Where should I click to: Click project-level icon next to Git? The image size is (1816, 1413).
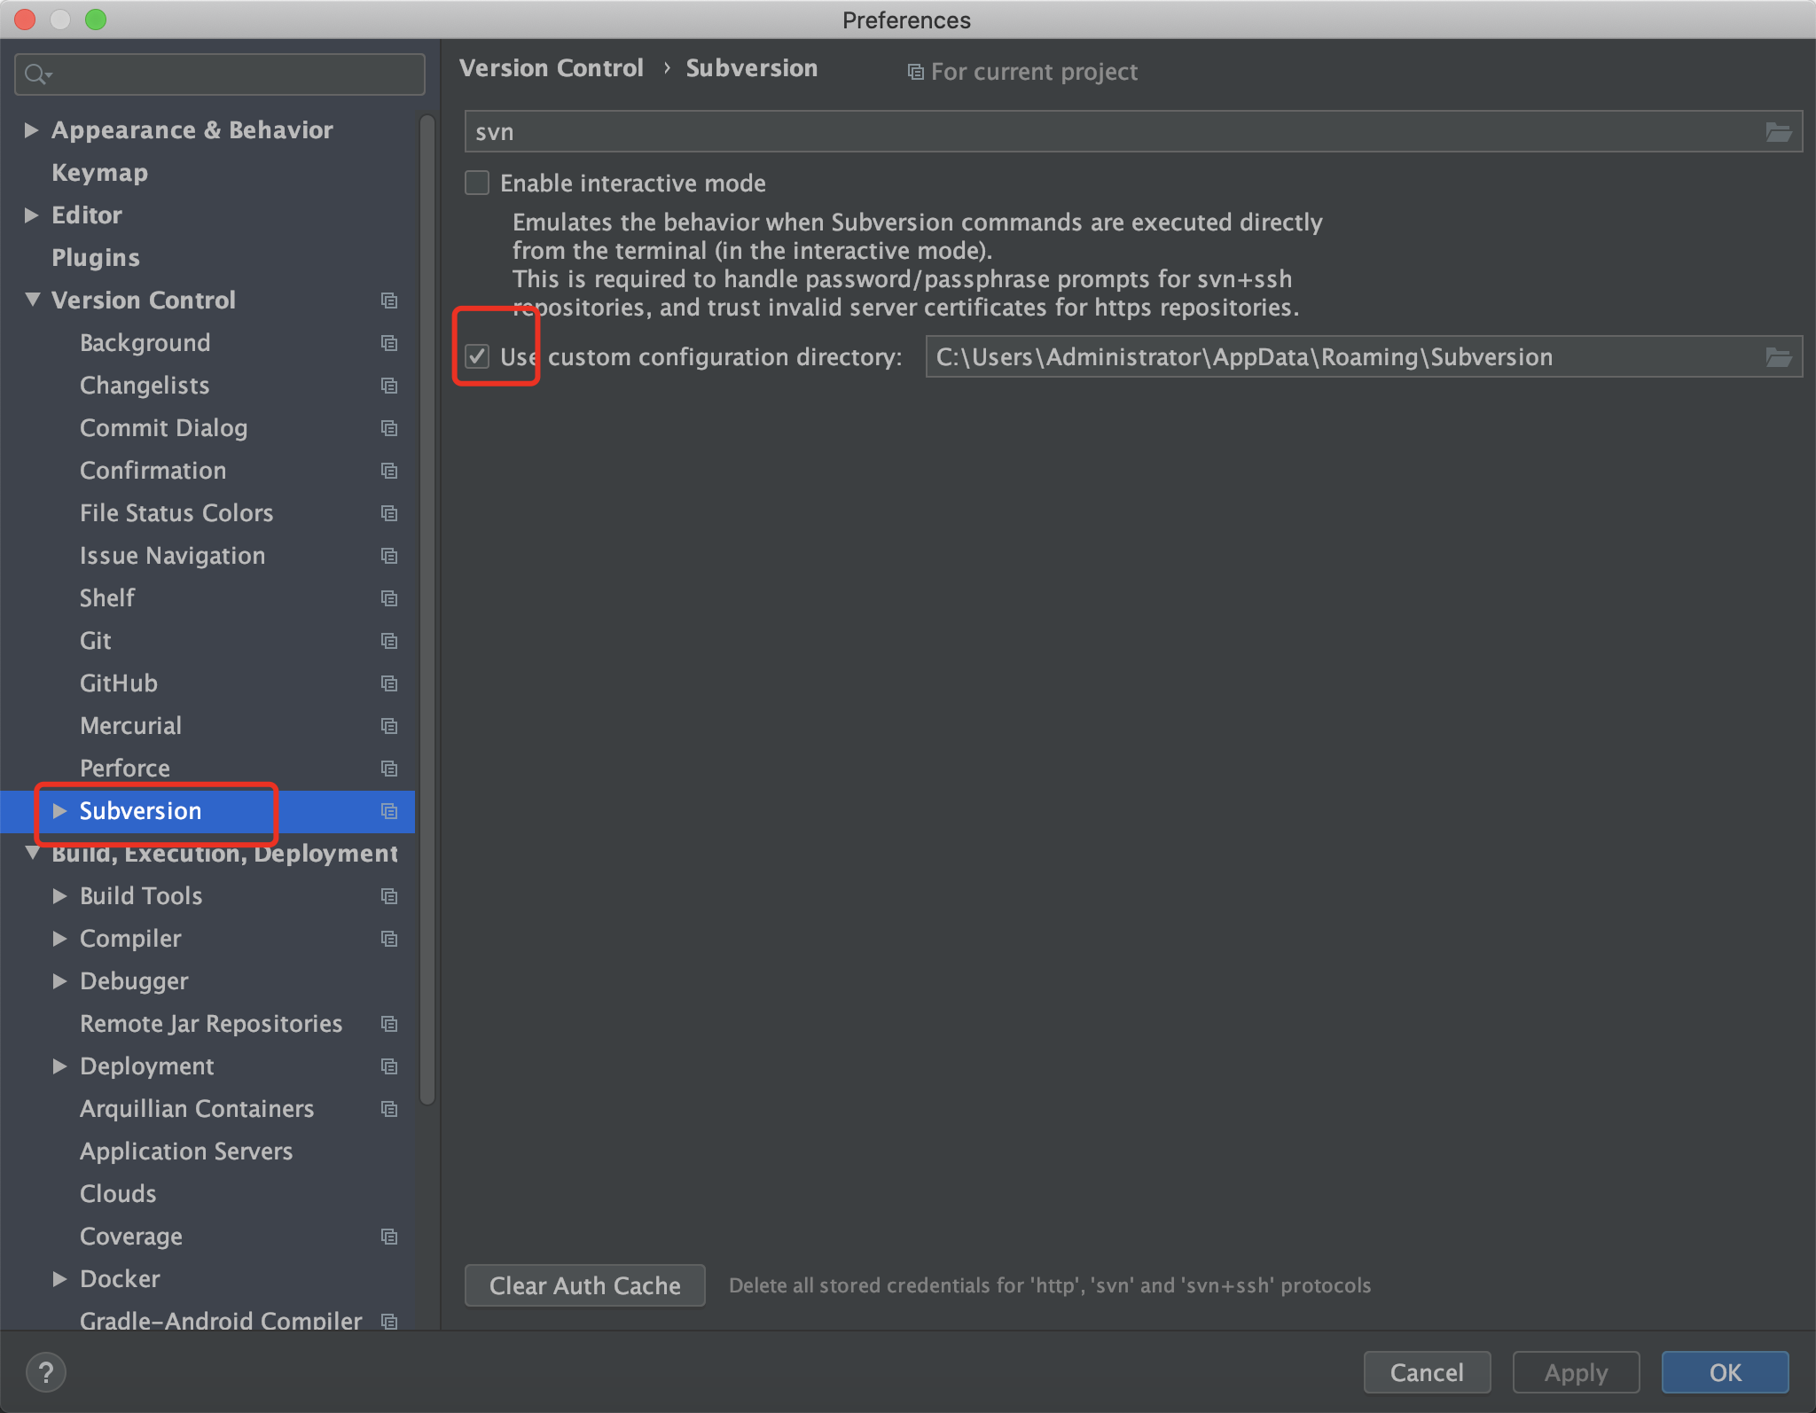[x=388, y=640]
